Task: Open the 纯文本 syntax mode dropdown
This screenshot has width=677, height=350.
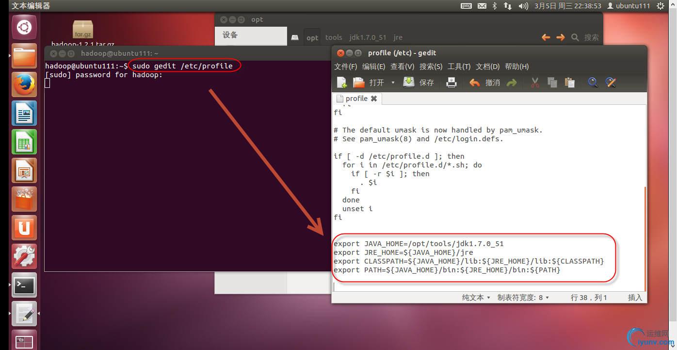Action: click(x=476, y=298)
